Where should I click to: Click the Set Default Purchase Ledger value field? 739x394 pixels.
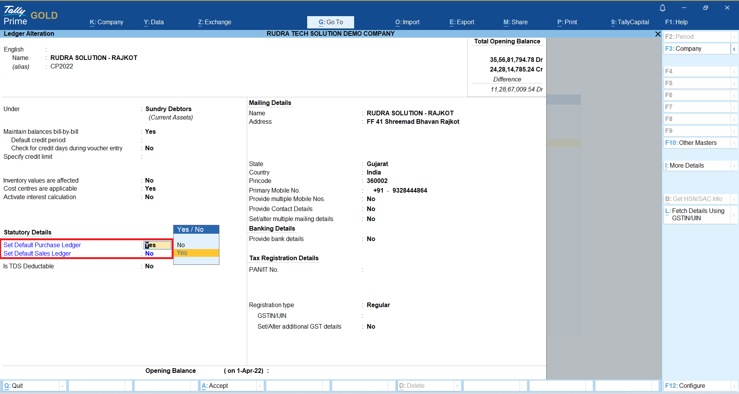pos(157,245)
